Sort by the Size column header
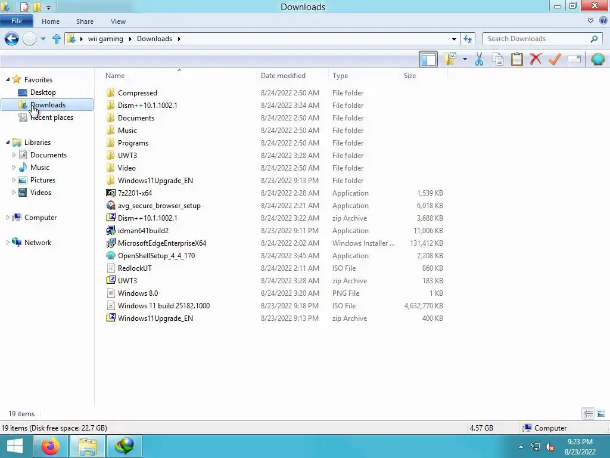The image size is (610, 458). pyautogui.click(x=424, y=76)
